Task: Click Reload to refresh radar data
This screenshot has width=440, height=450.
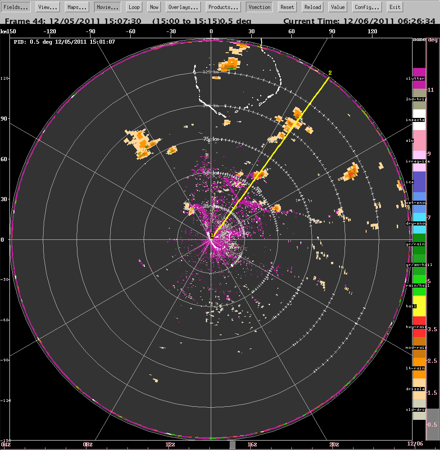Action: 313,7
